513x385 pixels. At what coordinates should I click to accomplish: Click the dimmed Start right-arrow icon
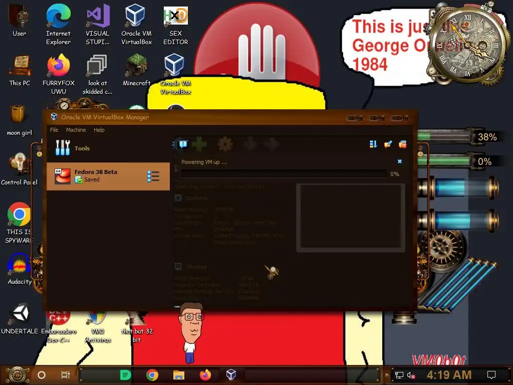tap(272, 144)
